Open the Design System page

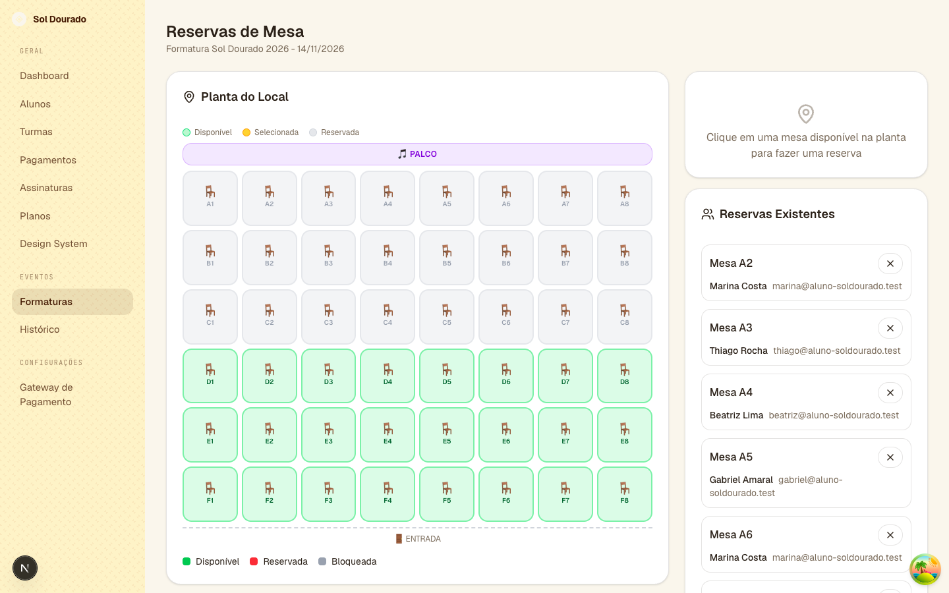pyautogui.click(x=72, y=244)
